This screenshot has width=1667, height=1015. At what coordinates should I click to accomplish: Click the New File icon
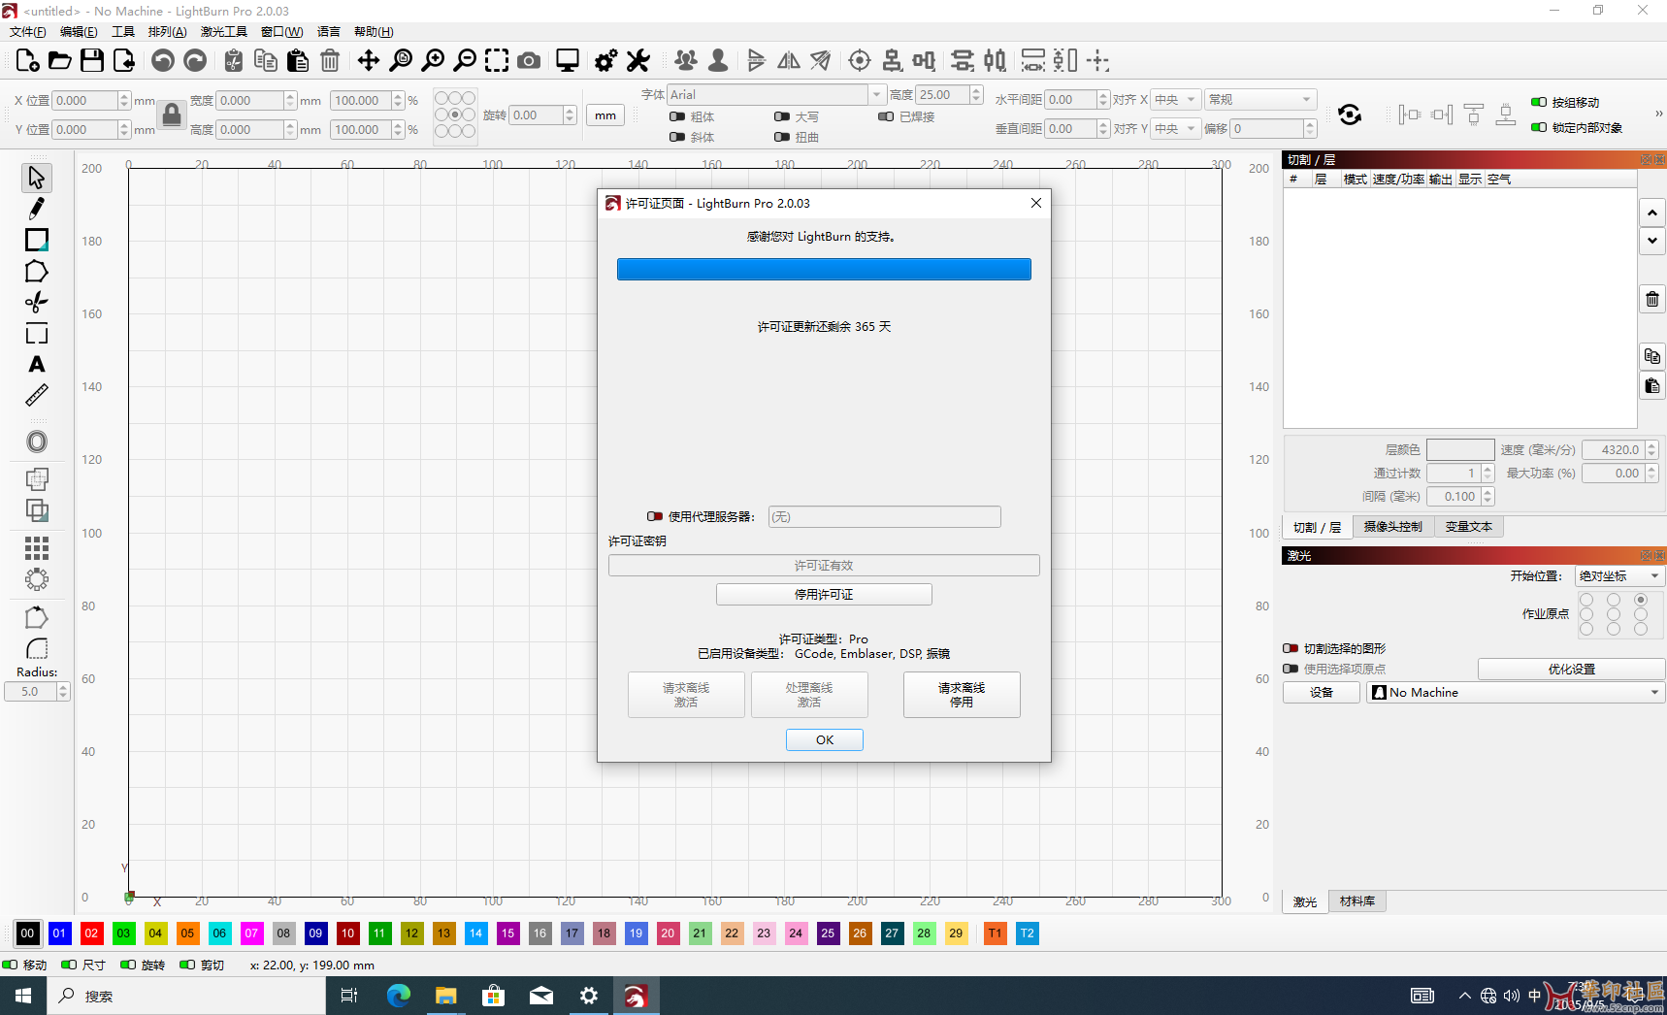[x=28, y=61]
